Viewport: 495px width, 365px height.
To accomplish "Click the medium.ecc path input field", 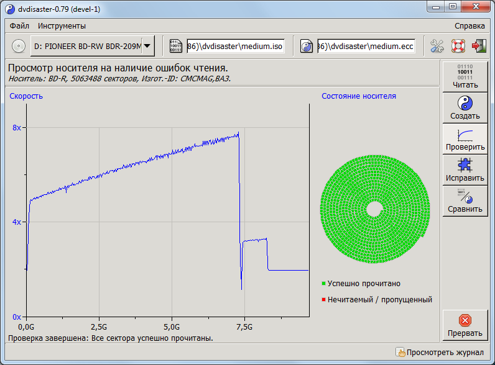I will click(366, 46).
